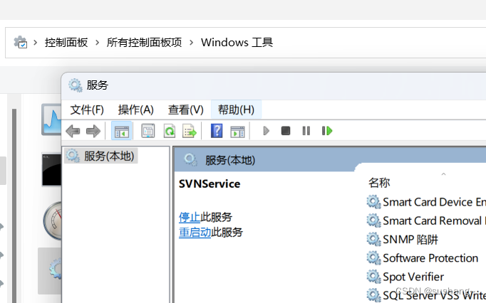Pause the service with the pause button

tap(306, 131)
